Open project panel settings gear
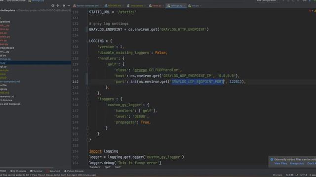The height and width of the screenshot is (177, 316). click(x=64, y=5)
